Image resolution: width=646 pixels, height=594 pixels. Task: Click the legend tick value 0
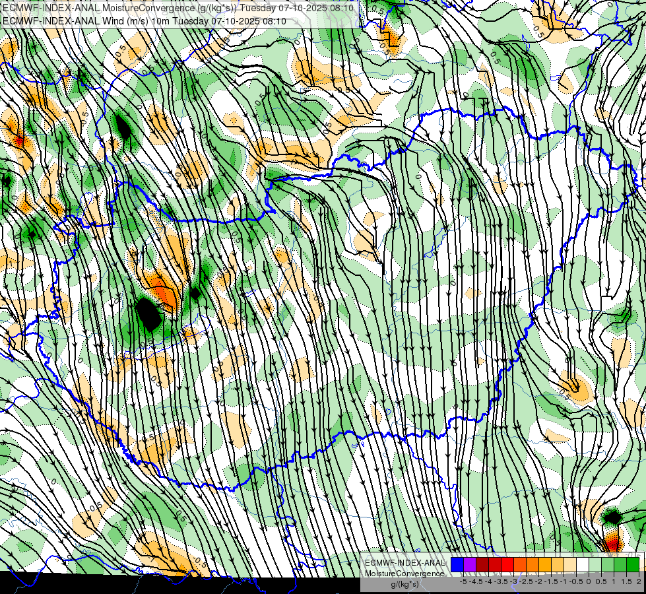(x=589, y=581)
